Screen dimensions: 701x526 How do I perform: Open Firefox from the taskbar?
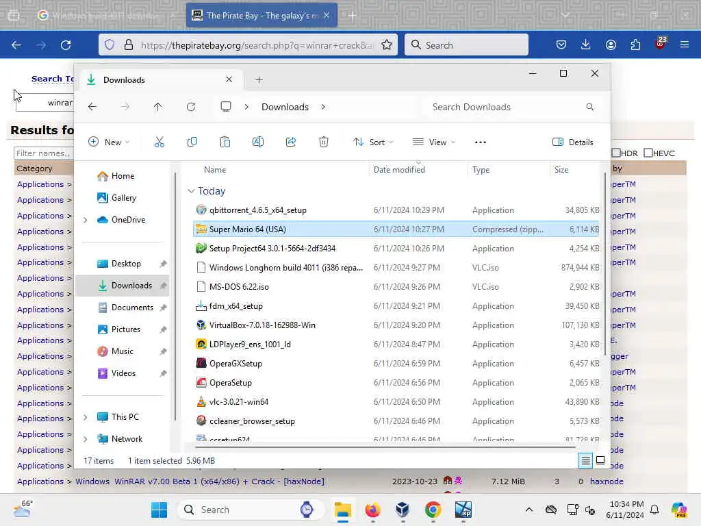[x=372, y=510]
